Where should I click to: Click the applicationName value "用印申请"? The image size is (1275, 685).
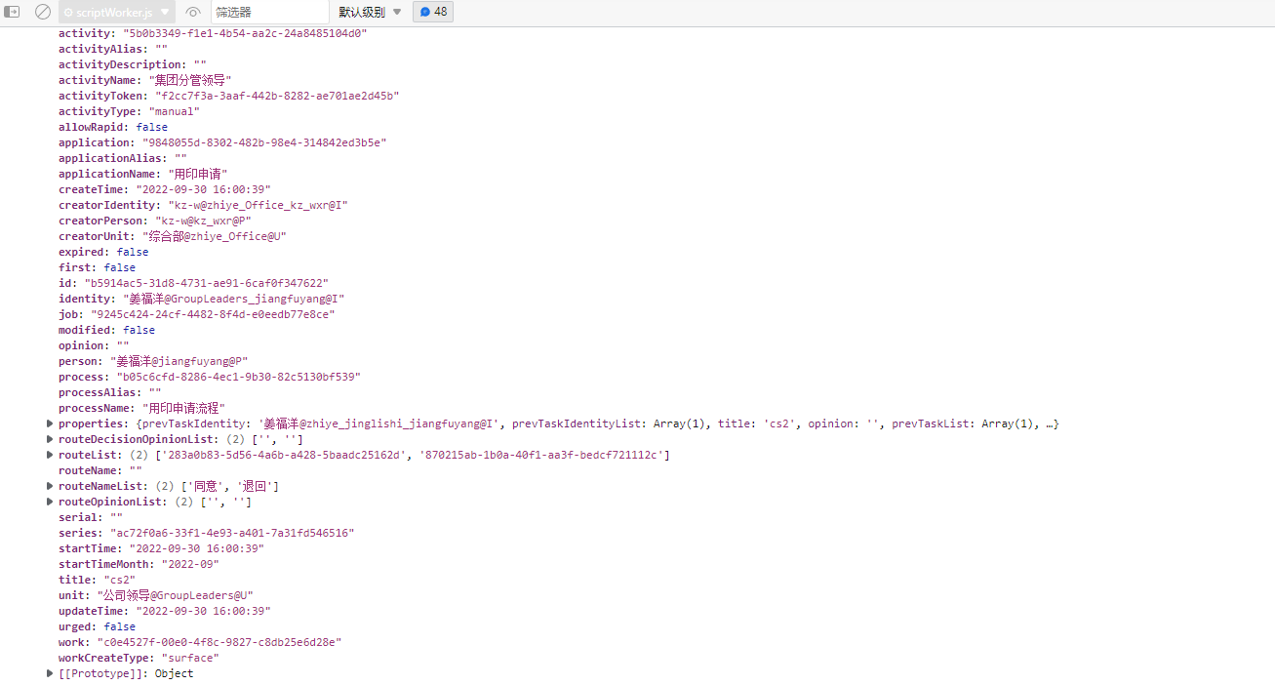[x=197, y=174]
